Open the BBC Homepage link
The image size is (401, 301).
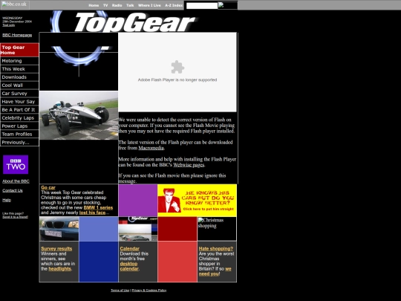coord(17,35)
